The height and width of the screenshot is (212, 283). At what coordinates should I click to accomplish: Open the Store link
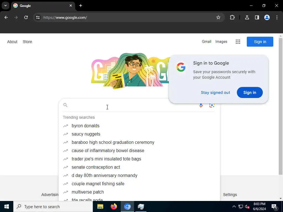click(x=27, y=42)
